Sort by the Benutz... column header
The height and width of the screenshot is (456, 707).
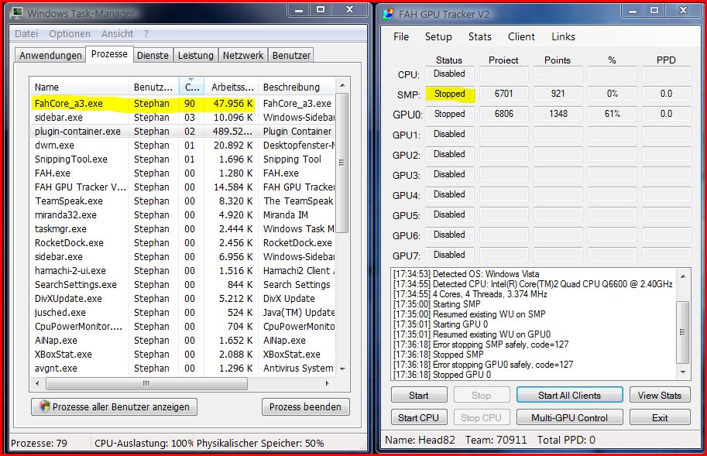click(x=153, y=87)
